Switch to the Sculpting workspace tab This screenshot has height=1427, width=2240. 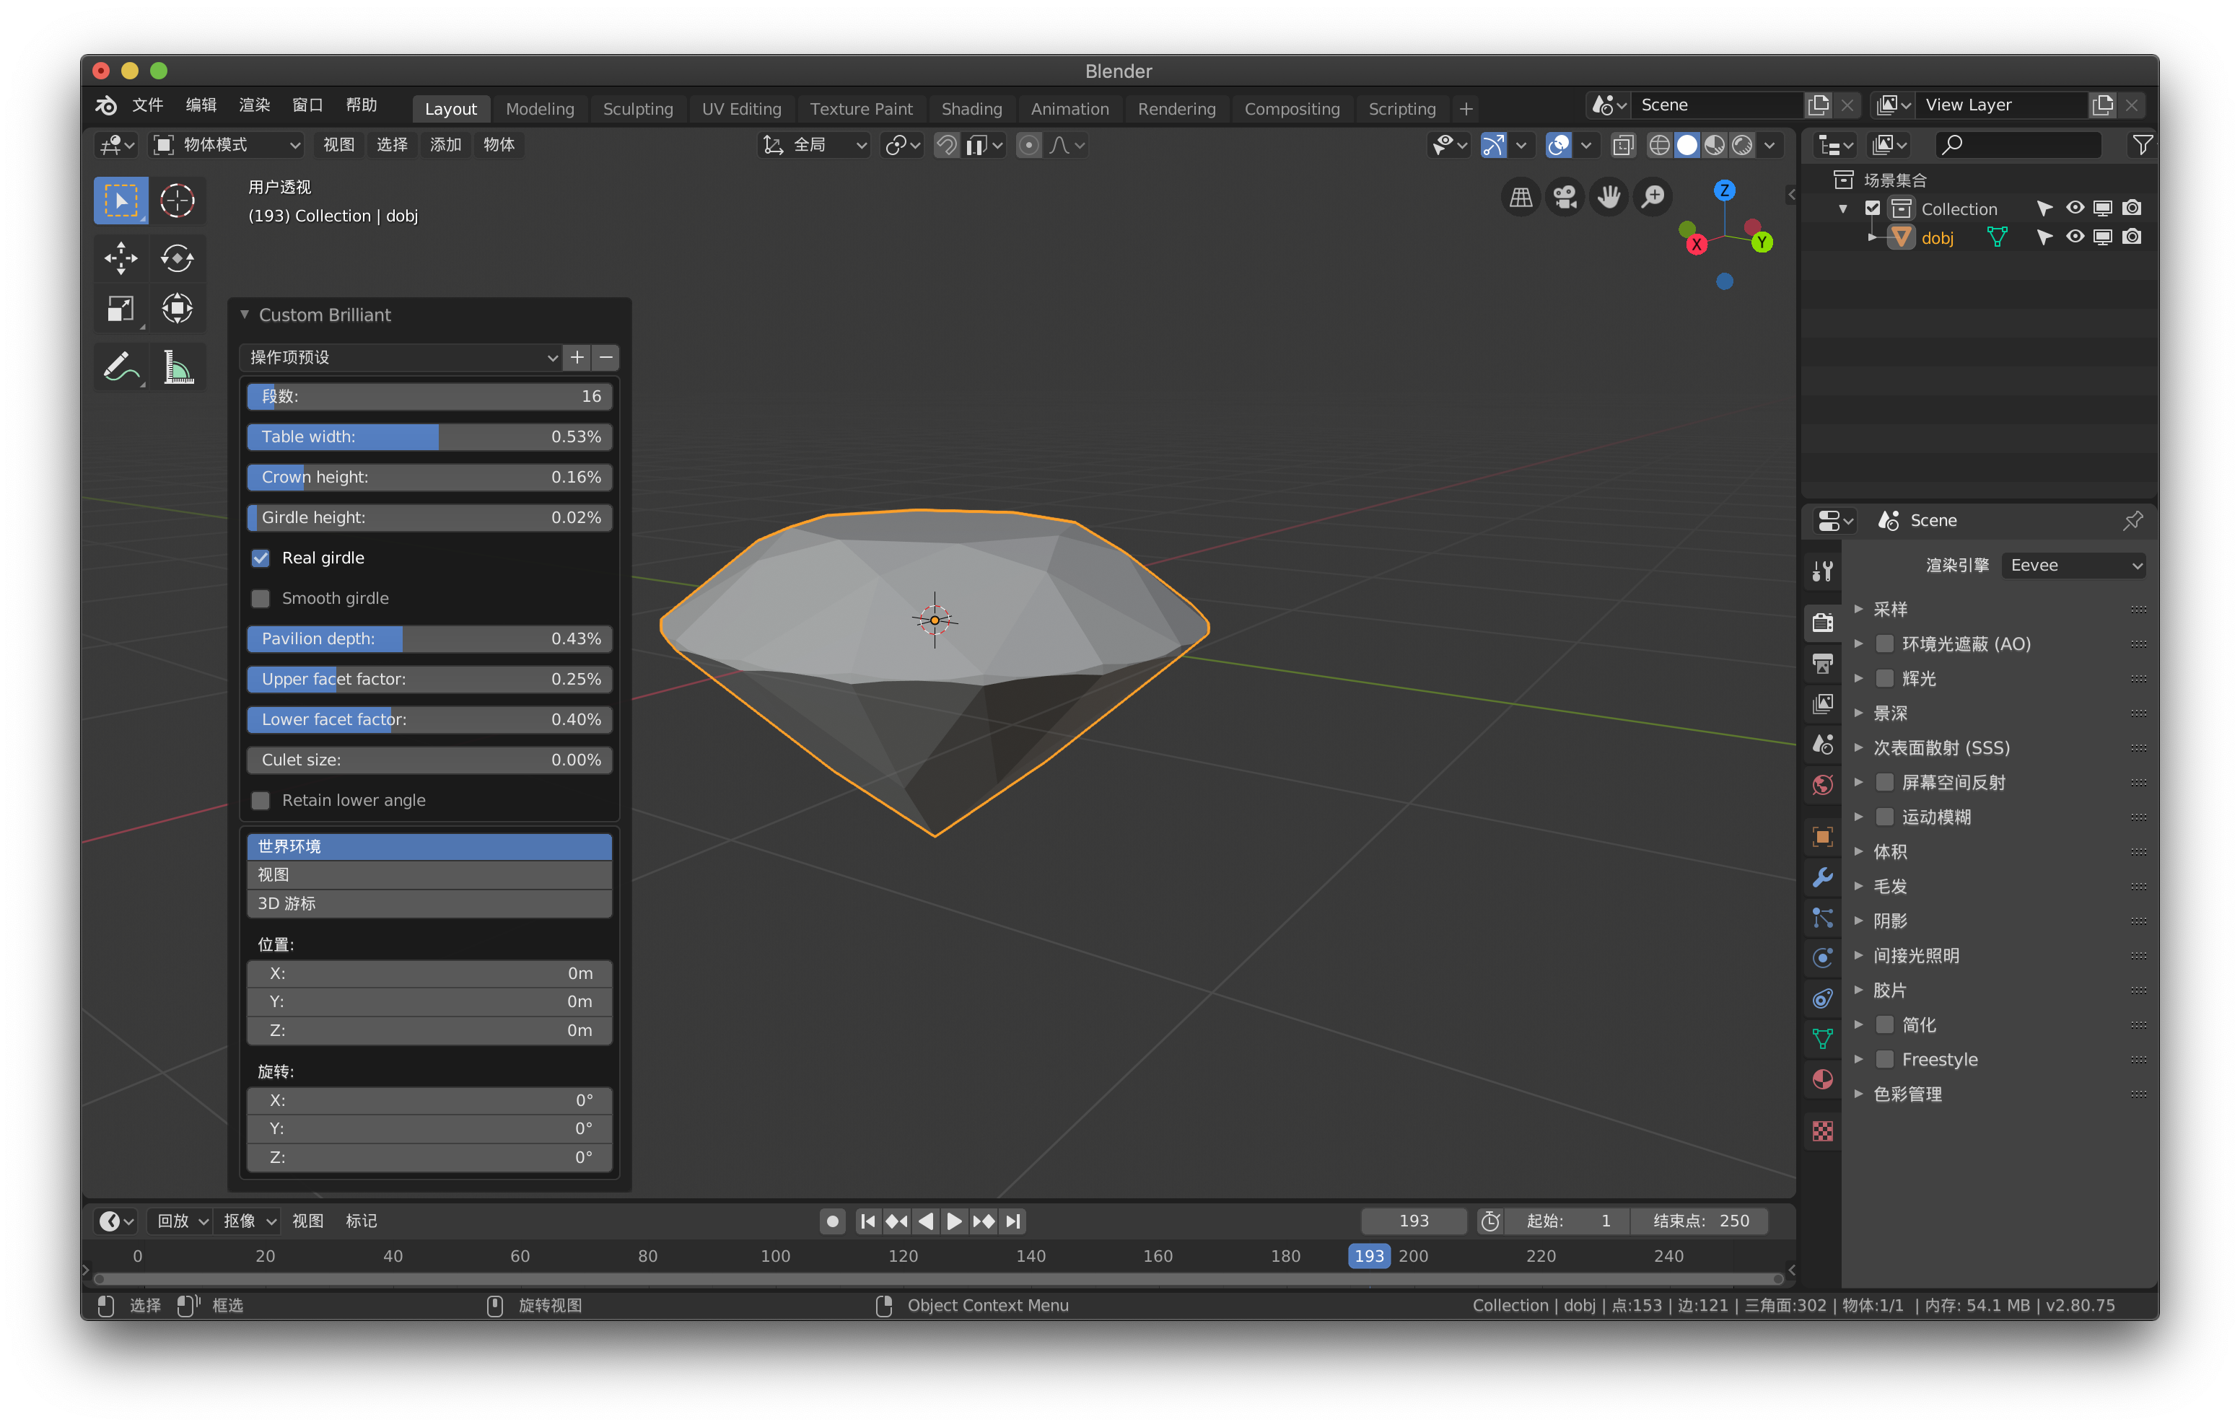pyautogui.click(x=637, y=109)
